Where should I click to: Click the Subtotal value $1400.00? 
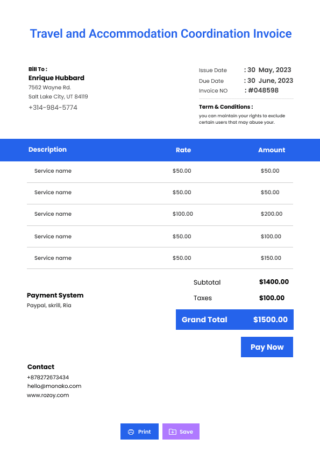click(x=274, y=282)
